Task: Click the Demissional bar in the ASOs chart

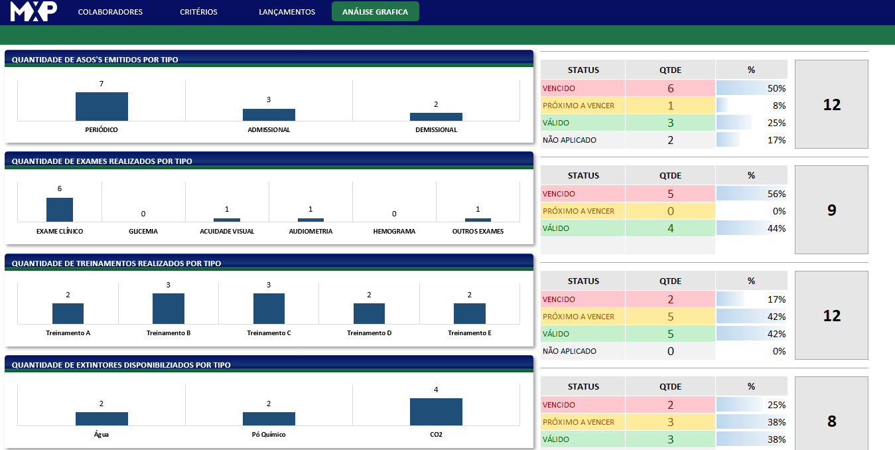Action: pos(436,116)
